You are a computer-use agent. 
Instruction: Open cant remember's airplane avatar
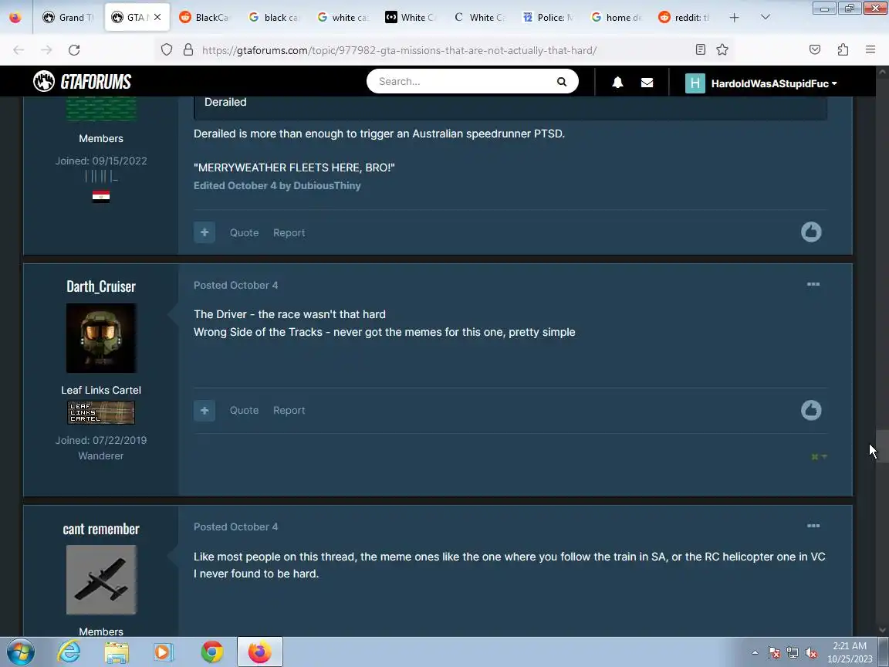[x=101, y=580]
